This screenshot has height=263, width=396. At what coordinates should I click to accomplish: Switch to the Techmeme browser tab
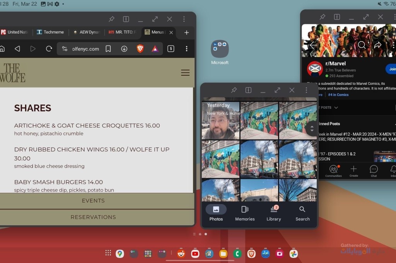pyautogui.click(x=50, y=32)
